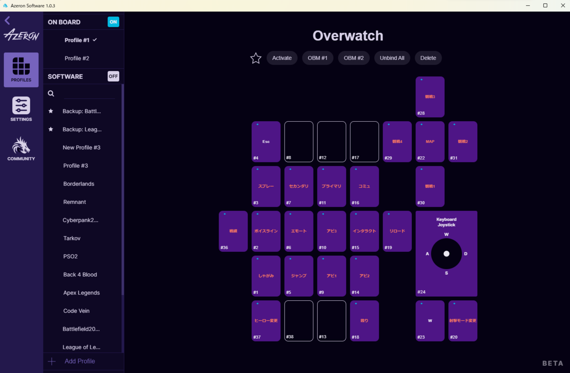Select the コミュ key #16
Screen dimensions: 570x373
click(x=364, y=186)
